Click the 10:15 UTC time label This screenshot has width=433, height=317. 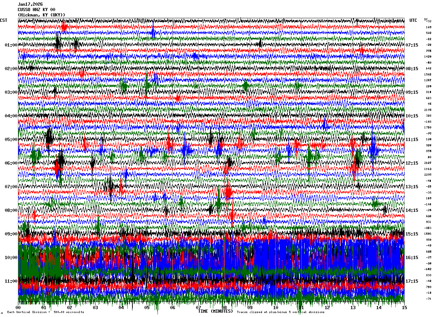(412, 116)
